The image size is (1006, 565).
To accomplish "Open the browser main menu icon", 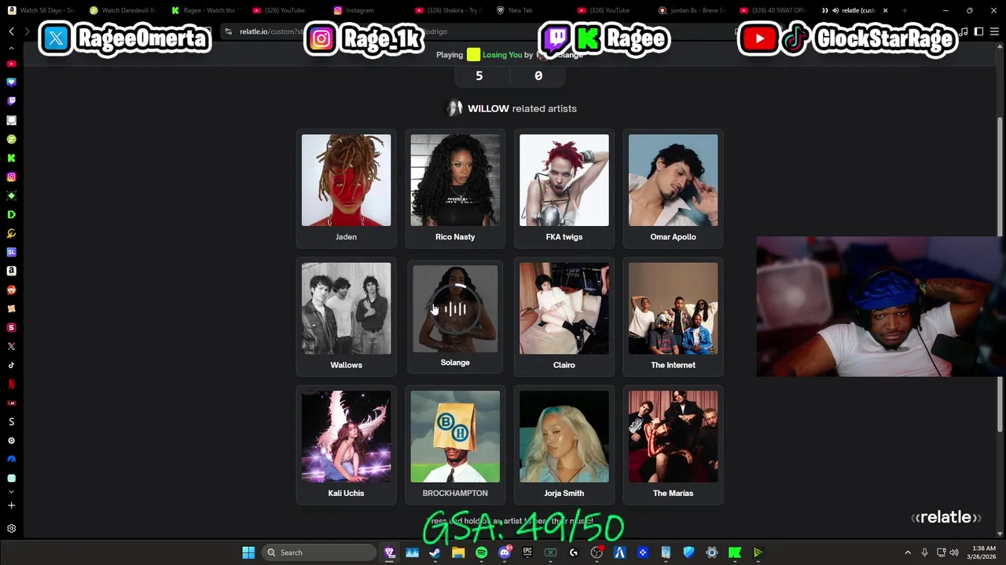I will click(x=994, y=31).
